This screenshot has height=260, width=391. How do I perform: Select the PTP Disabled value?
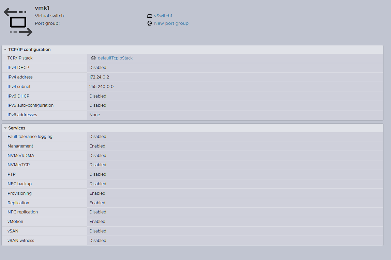click(98, 174)
